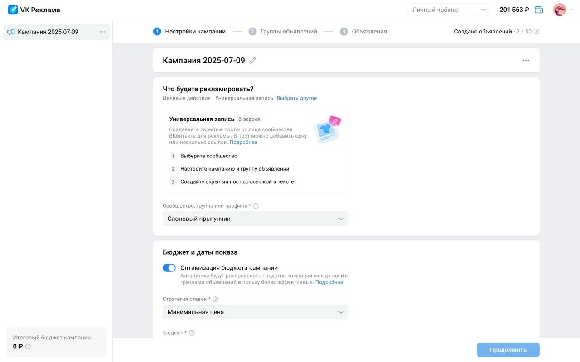Select Кампания 2025-07-09 in the sidebar
Screen dimensions: 580x362
[x=48, y=32]
